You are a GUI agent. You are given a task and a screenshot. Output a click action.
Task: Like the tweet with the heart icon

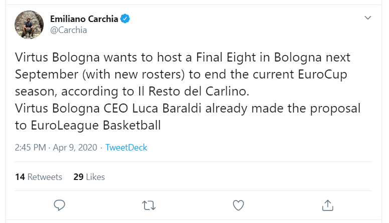pyautogui.click(x=238, y=204)
